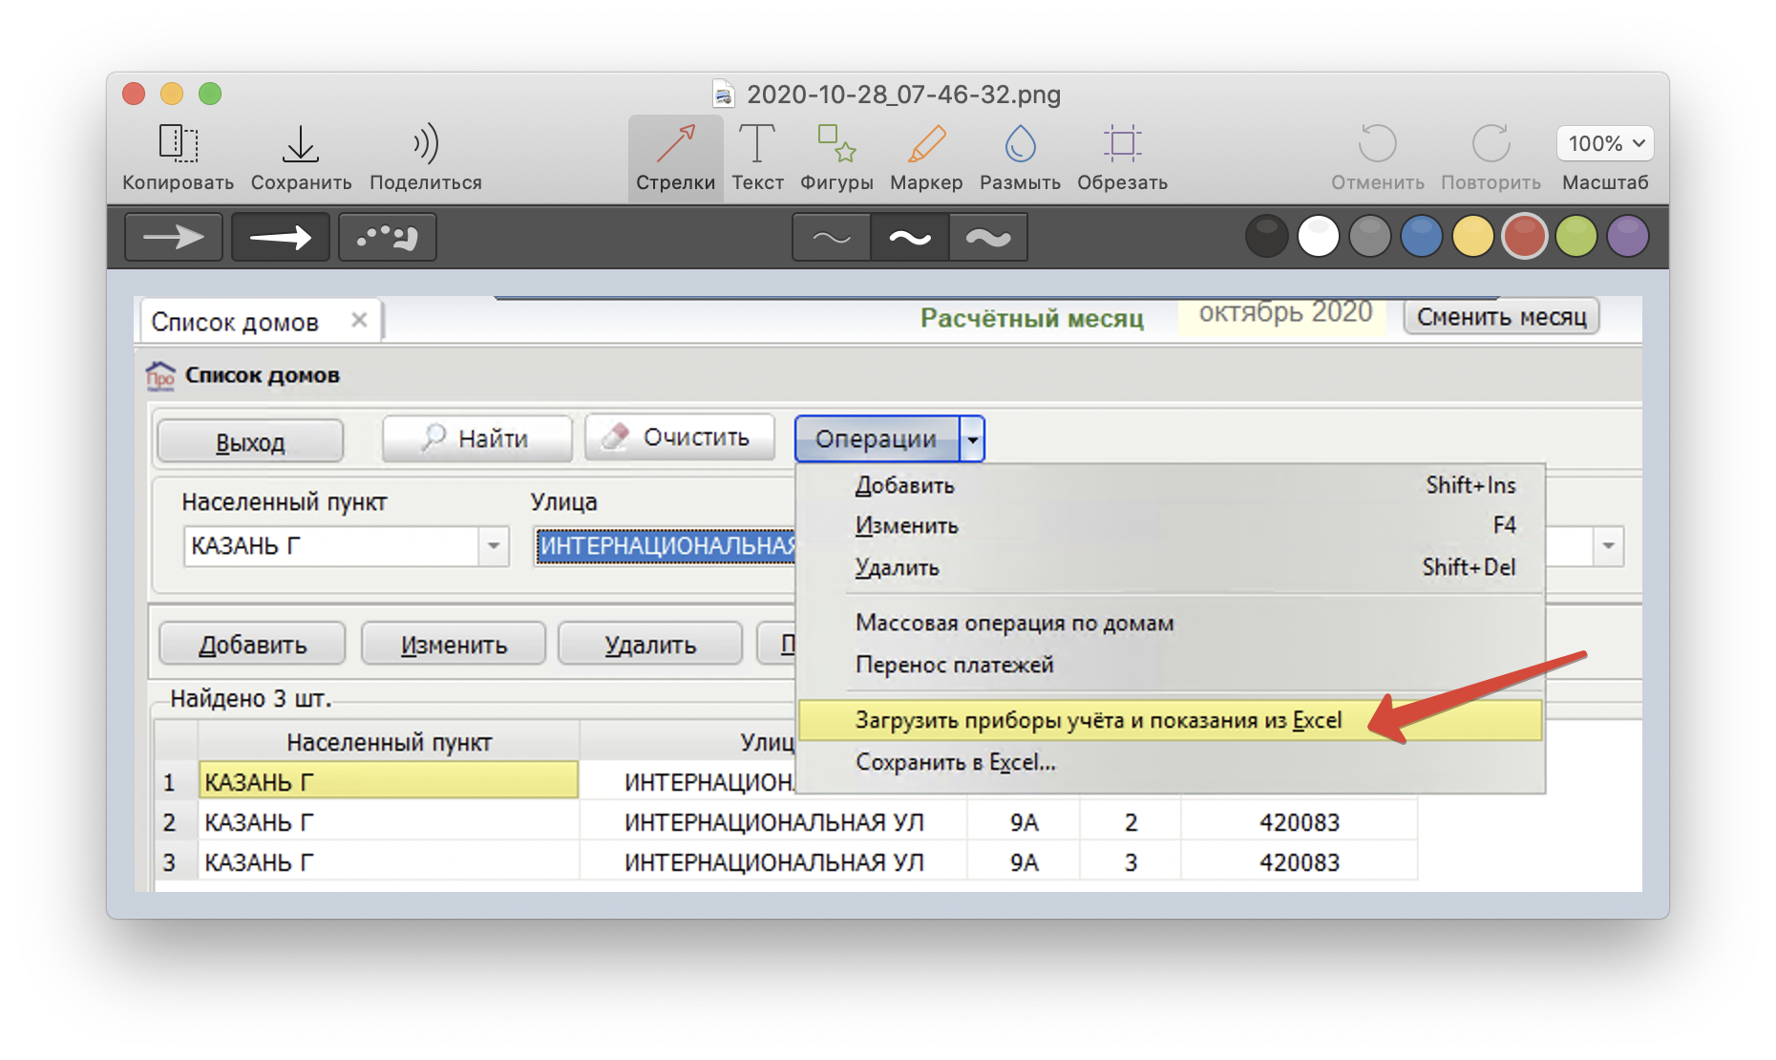Click row 2 house number 9А cell

1024,822
